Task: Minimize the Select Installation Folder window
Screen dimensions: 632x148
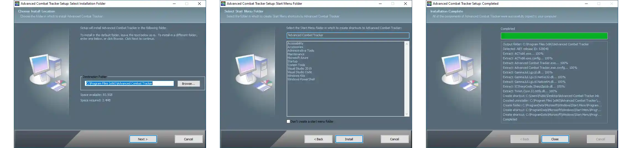Action: coord(174,4)
